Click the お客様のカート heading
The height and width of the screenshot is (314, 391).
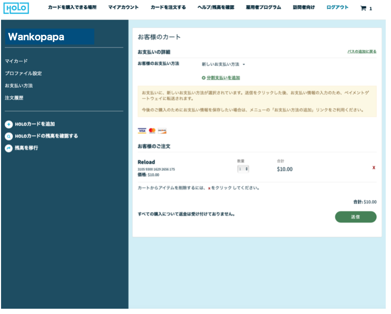tap(159, 37)
